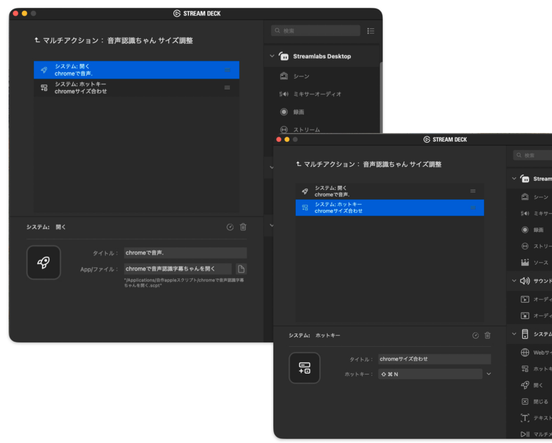Click back arrow beside front window's multi-action title

tap(299, 164)
